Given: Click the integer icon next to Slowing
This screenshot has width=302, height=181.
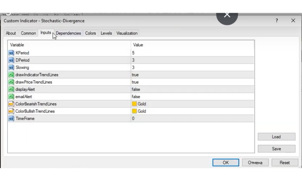Looking at the screenshot, I should (11, 68).
